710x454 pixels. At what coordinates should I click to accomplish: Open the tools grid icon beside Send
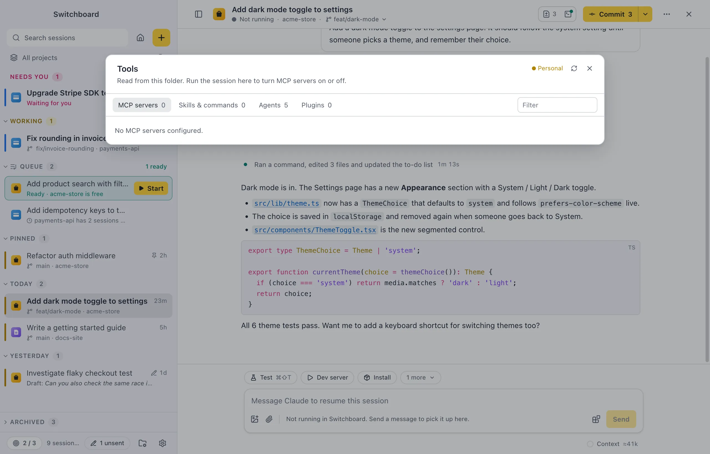(596, 419)
